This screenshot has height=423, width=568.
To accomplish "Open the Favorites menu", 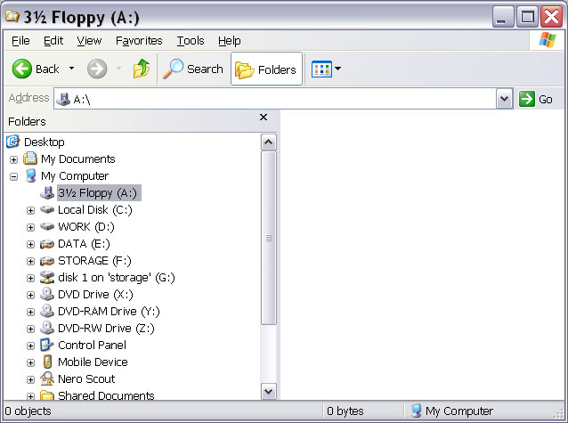I will (x=139, y=41).
